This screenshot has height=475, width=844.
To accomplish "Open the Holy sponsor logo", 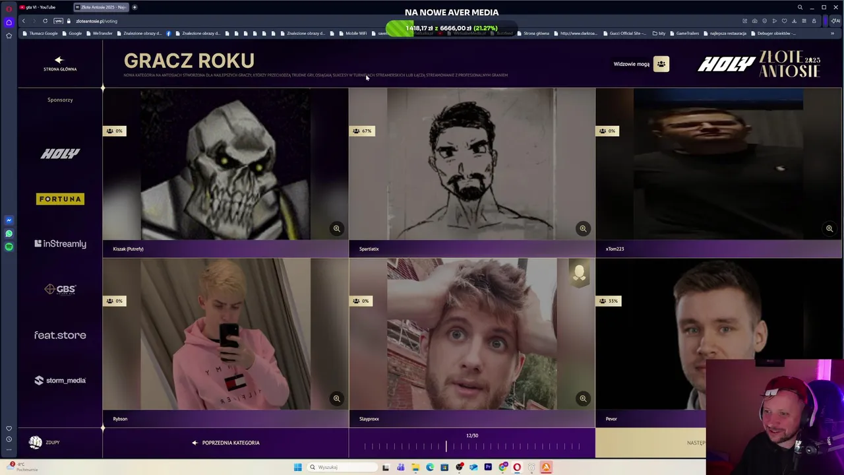I will pos(60,153).
